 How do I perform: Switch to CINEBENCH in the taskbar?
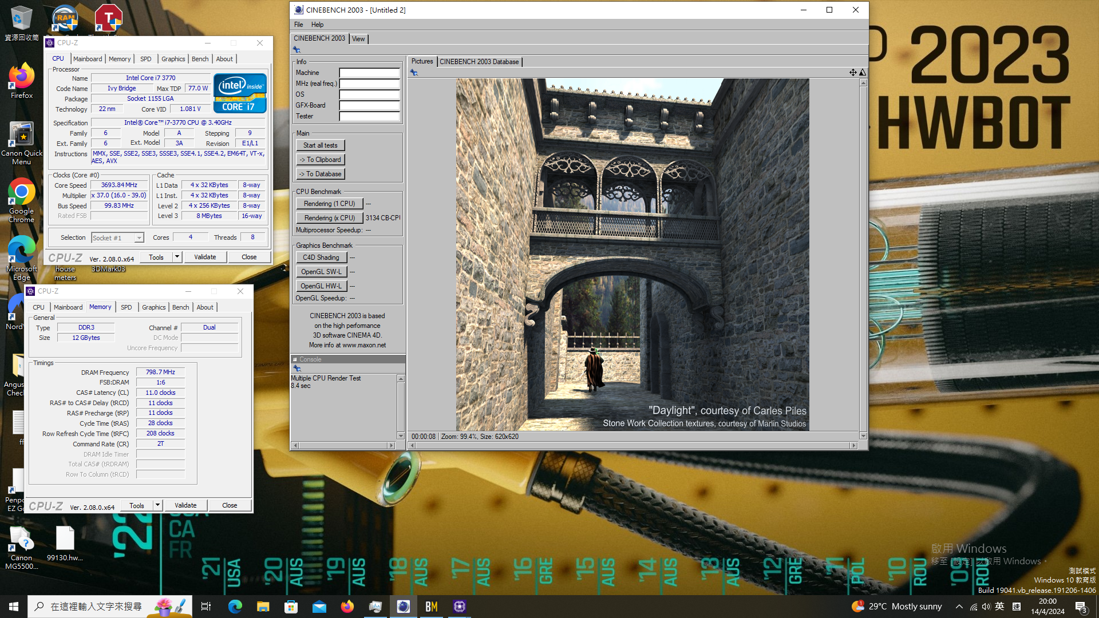403,607
